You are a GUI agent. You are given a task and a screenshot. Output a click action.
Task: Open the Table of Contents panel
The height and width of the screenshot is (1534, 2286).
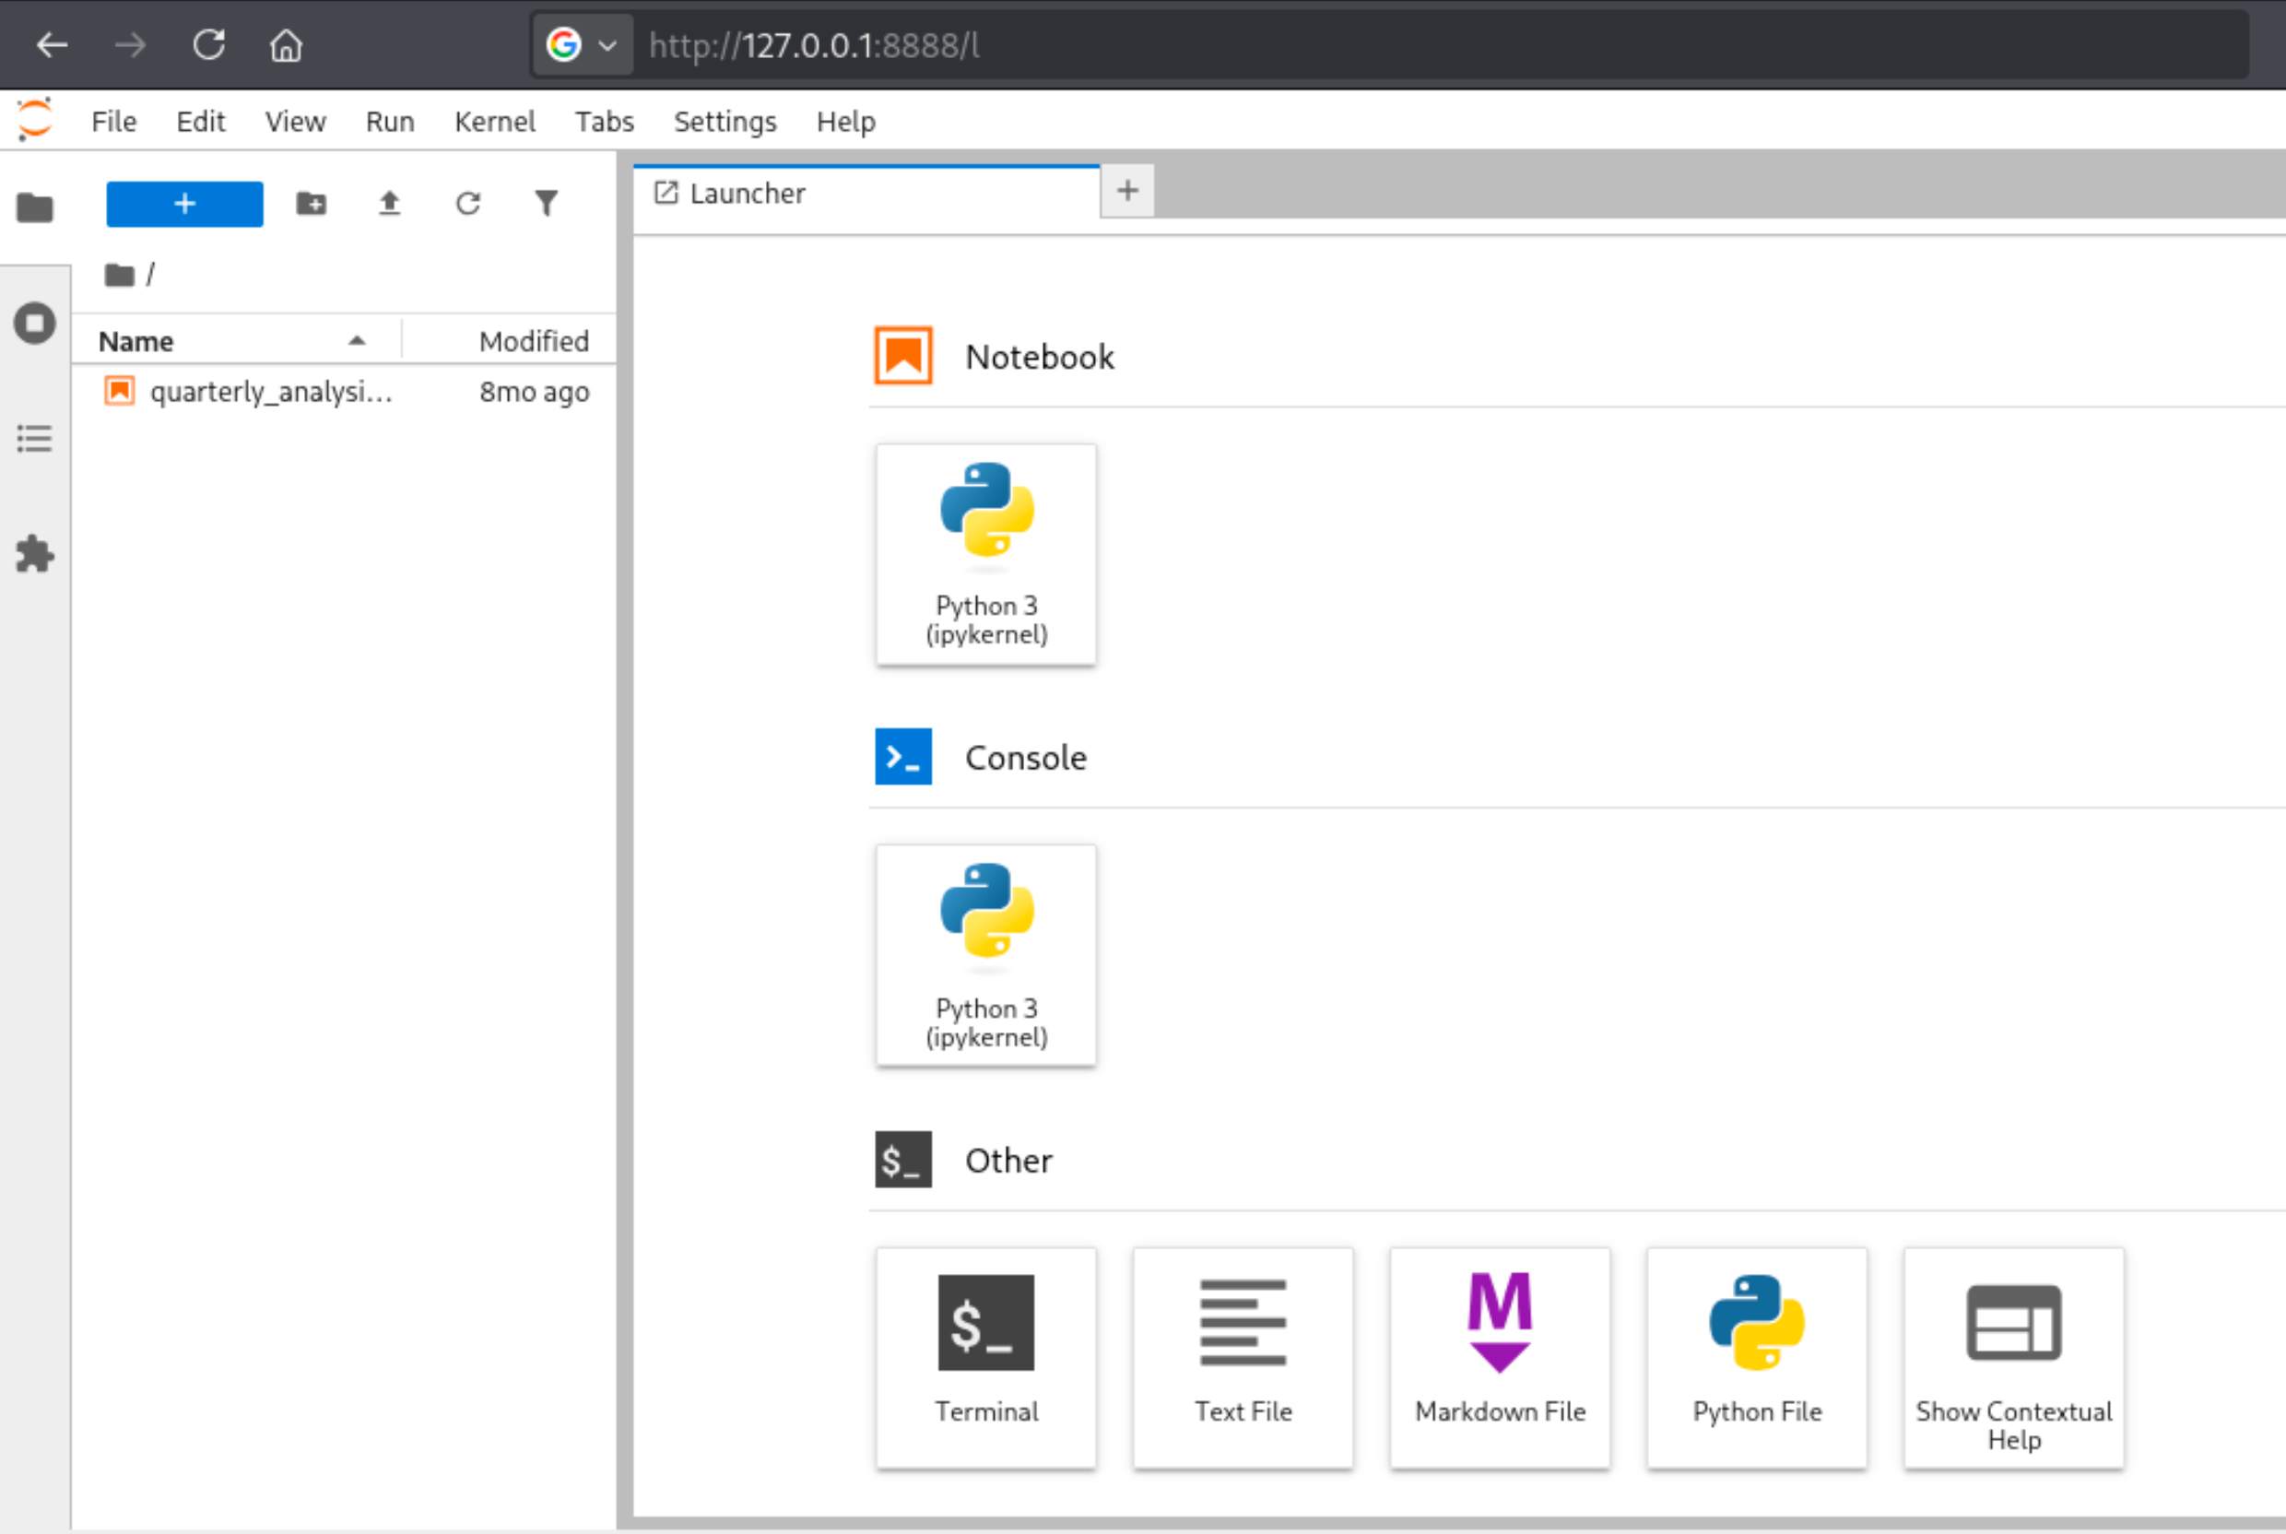(34, 438)
